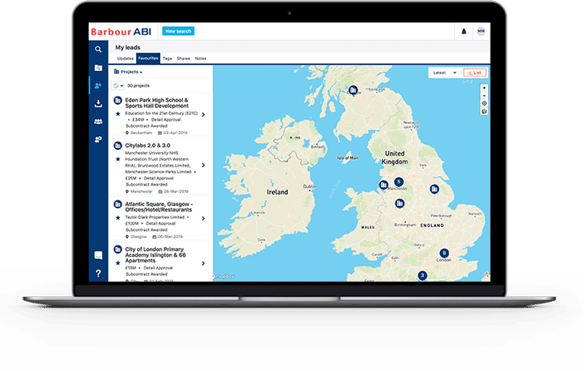
Task: Click Eden Park project building icon
Action: (x=118, y=100)
